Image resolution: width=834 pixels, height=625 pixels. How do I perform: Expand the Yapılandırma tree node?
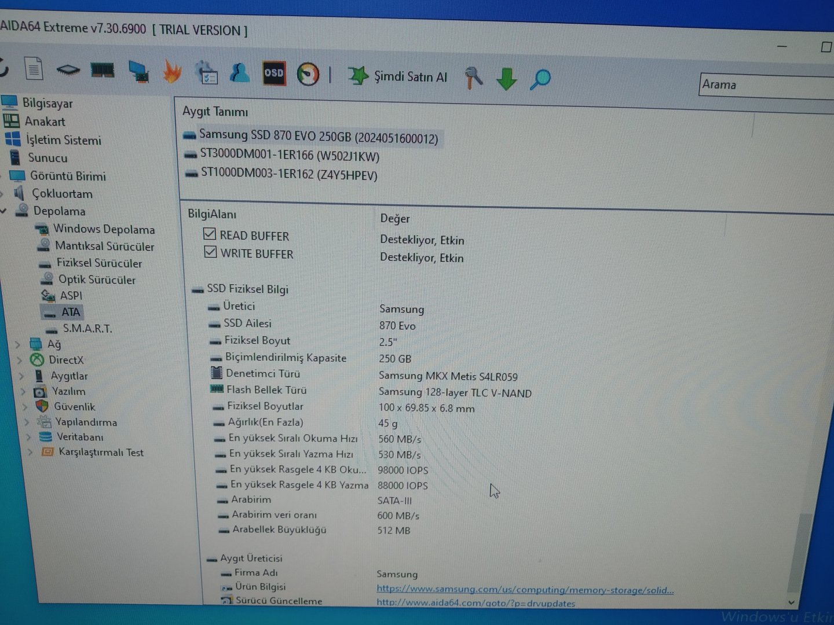(x=27, y=422)
